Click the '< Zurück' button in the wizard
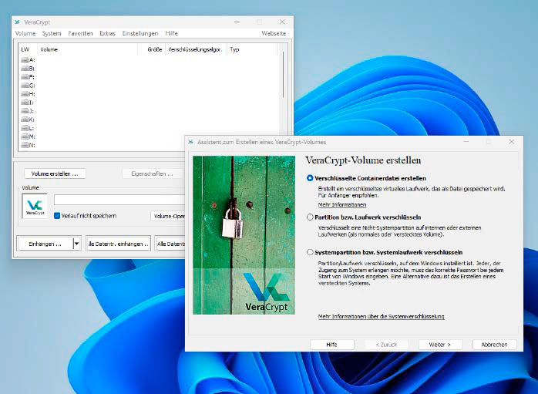The height and width of the screenshot is (394, 538). click(386, 345)
